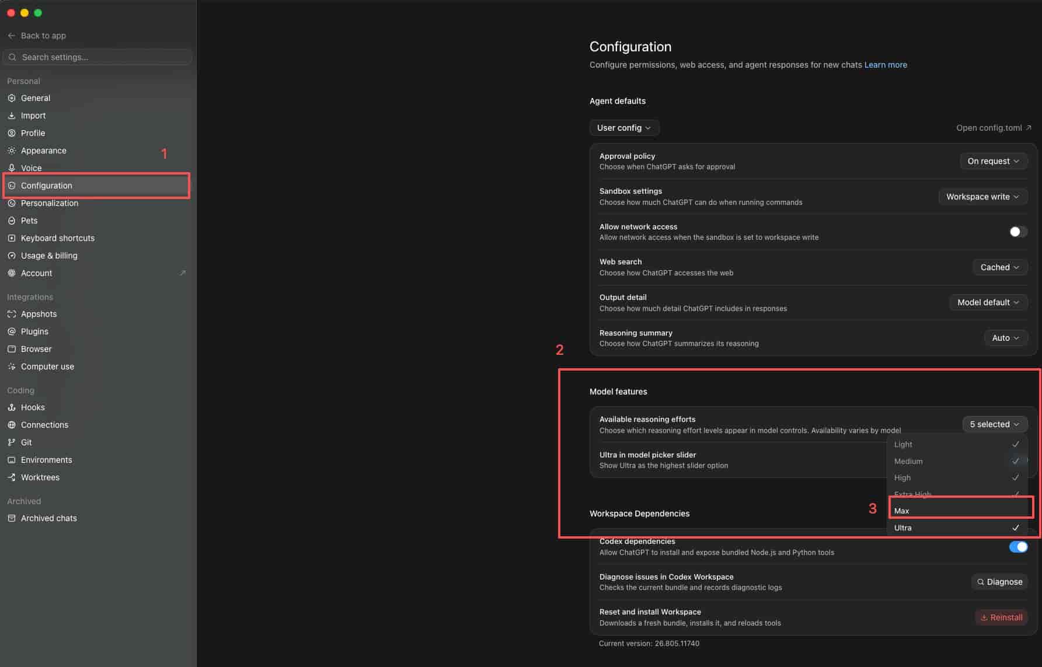This screenshot has width=1042, height=667.
Task: Click the Usage & billing gauge icon
Action: pyautogui.click(x=12, y=256)
